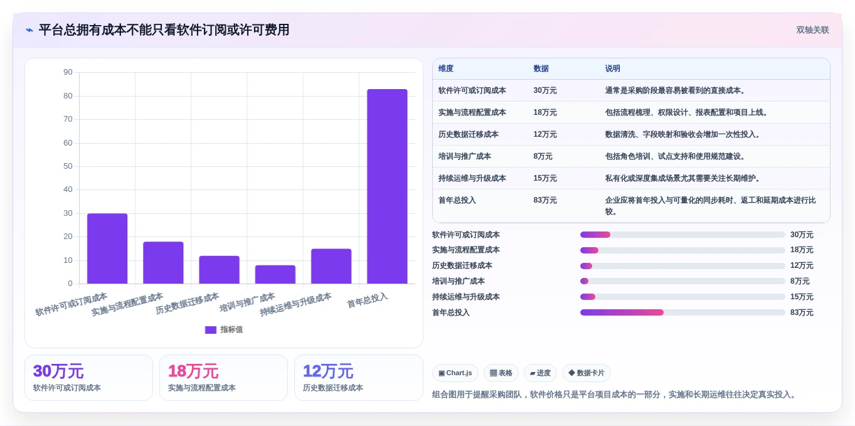
Task: Click progress bar for 软件许可或订阅成本
Action: click(682, 235)
